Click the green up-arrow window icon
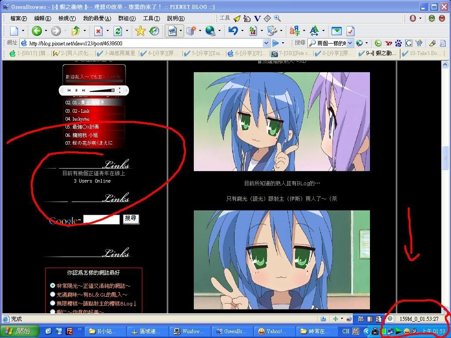The height and width of the screenshot is (338, 451). pyautogui.click(x=337, y=31)
